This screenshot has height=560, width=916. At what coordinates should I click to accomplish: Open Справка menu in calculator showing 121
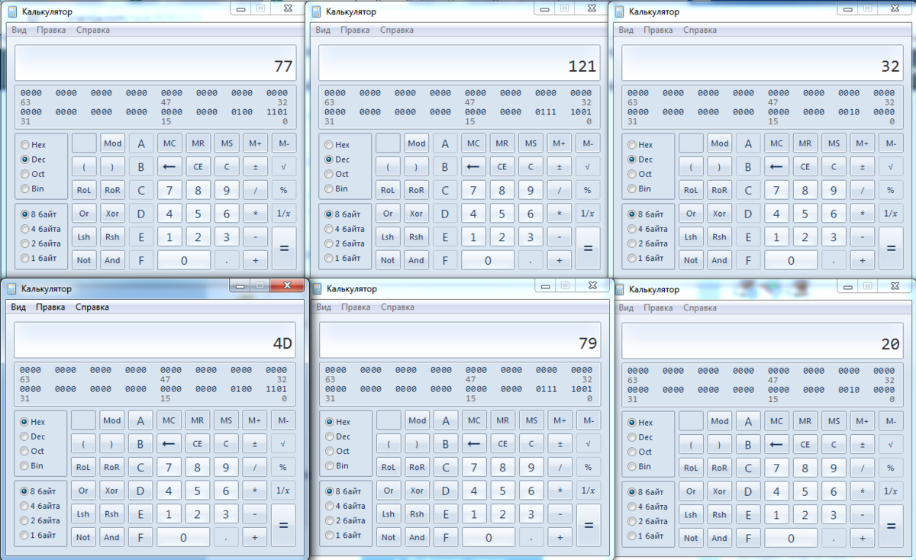click(x=396, y=30)
